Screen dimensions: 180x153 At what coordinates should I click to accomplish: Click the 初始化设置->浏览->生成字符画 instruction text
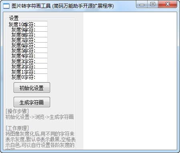(x=40, y=117)
